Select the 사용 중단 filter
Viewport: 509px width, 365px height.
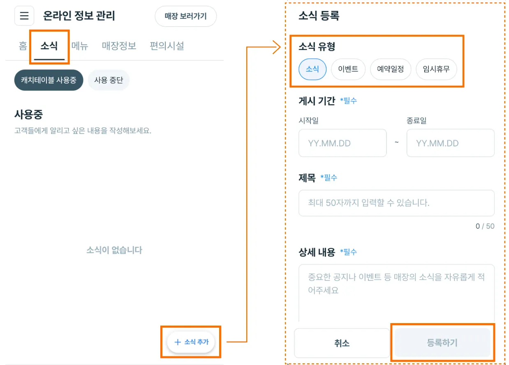(x=109, y=80)
